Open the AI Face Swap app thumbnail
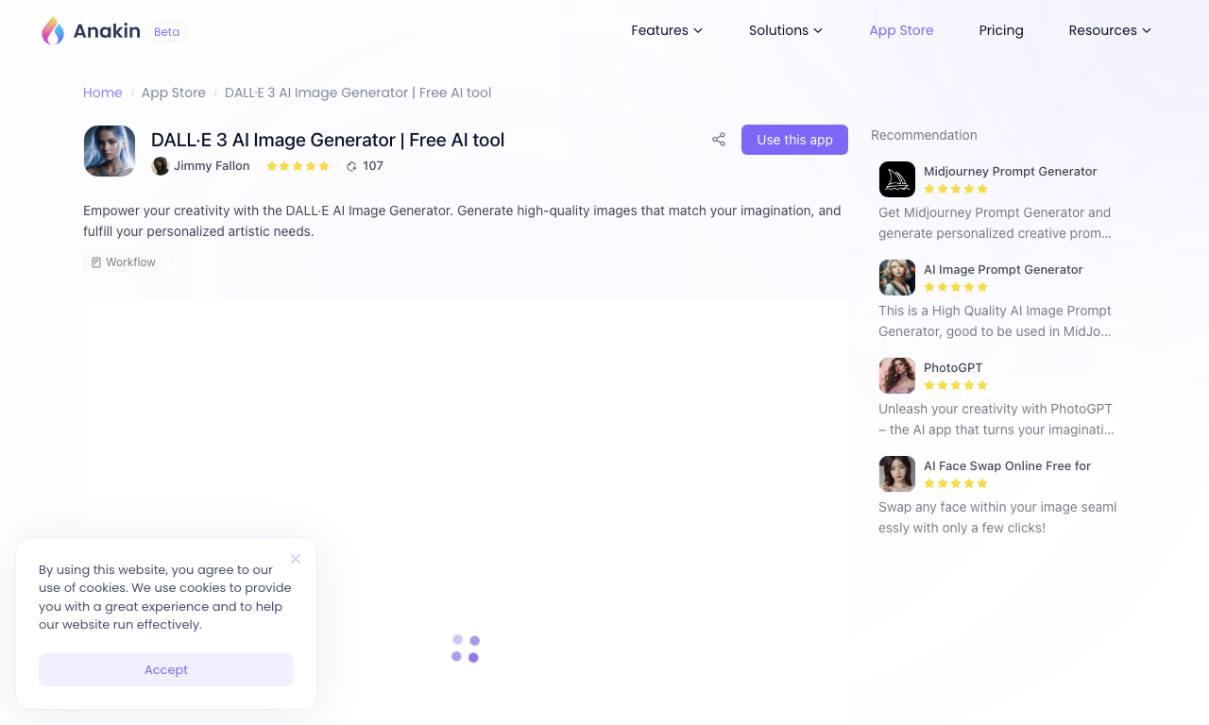Viewport: 1209px width, 725px height. [897, 474]
